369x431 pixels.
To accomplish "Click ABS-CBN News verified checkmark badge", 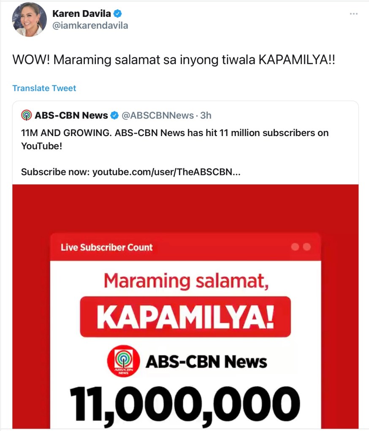I will (114, 115).
